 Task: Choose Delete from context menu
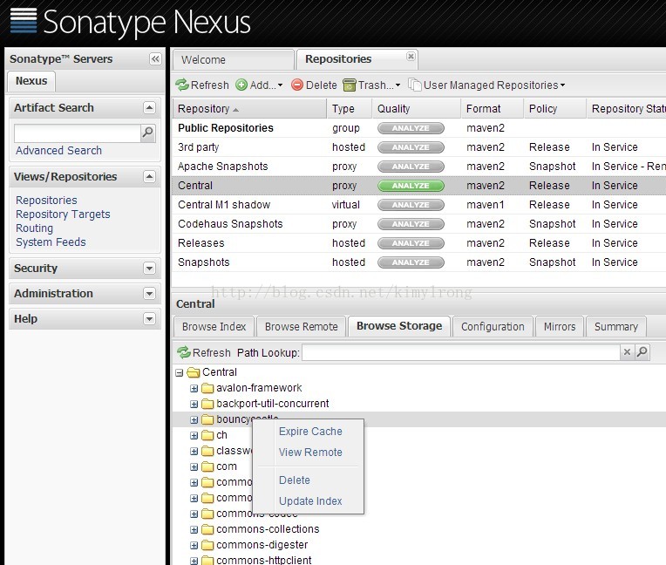tap(295, 480)
